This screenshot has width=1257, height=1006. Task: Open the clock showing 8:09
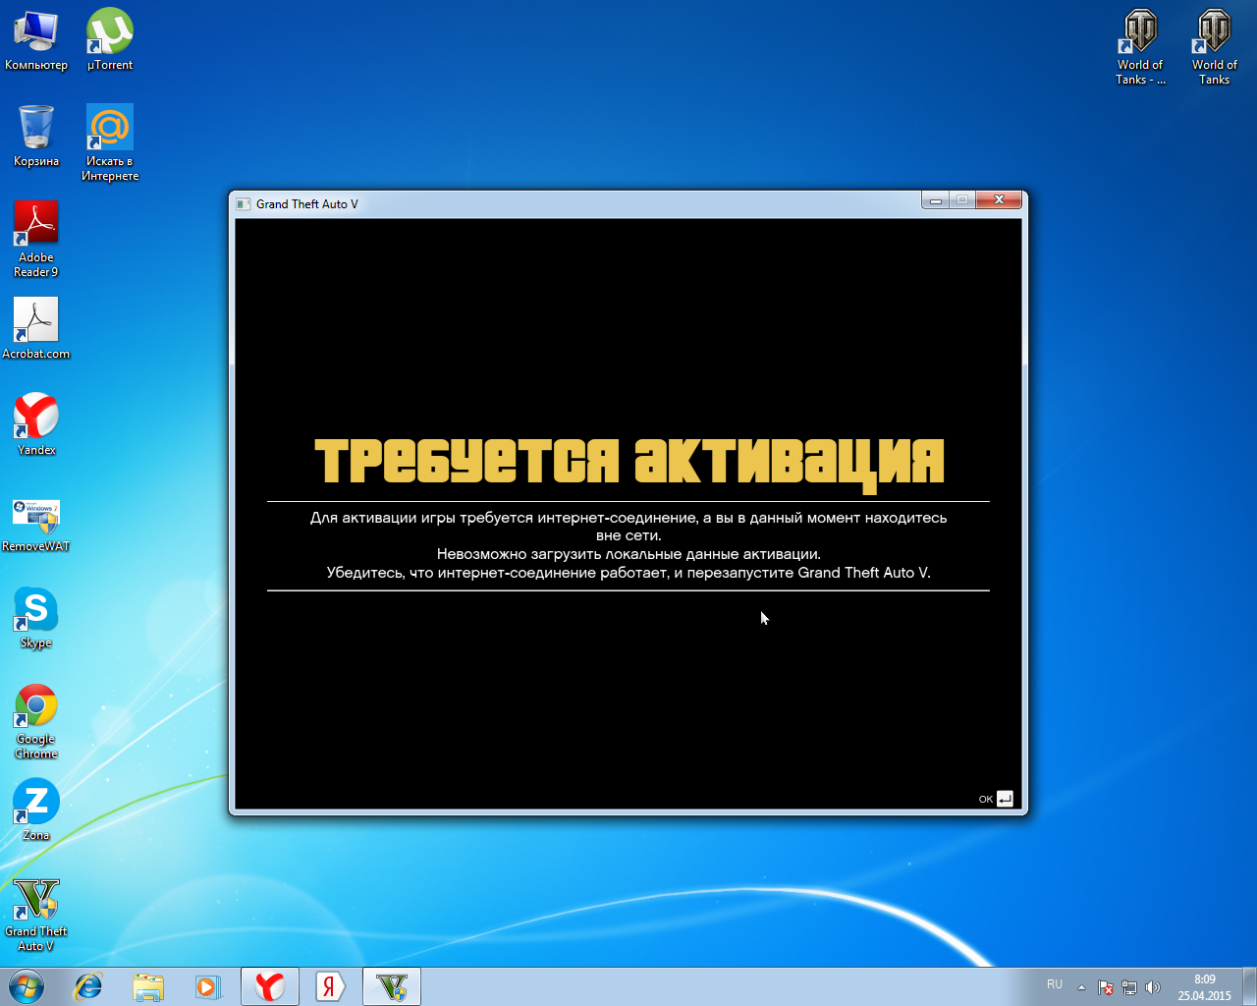pos(1205,986)
